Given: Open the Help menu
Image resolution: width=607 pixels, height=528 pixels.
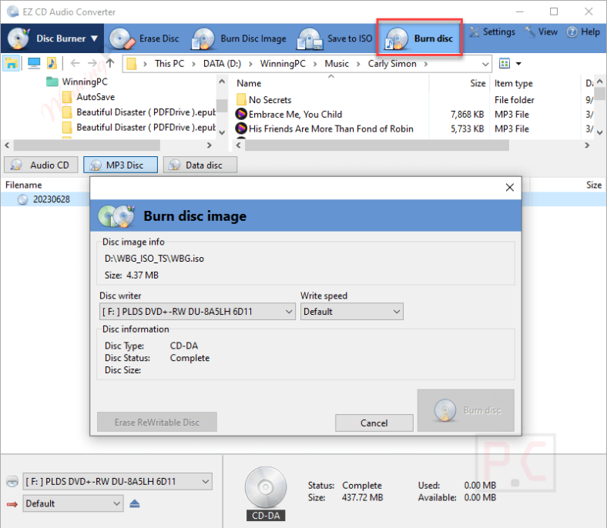Looking at the screenshot, I should (583, 32).
